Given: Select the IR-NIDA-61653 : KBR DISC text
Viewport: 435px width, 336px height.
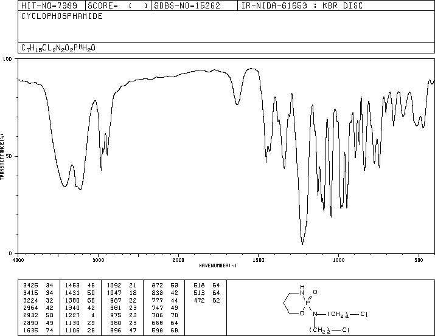Looking at the screenshot, I should point(302,5).
